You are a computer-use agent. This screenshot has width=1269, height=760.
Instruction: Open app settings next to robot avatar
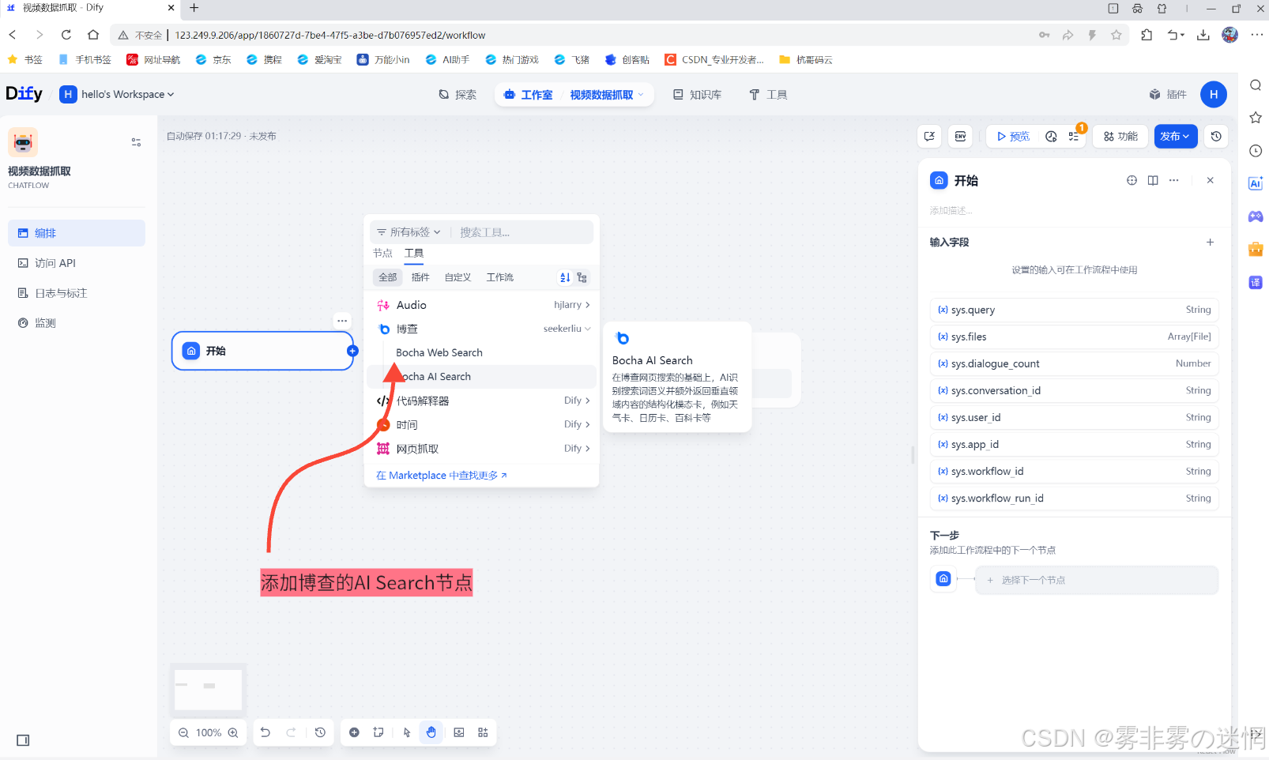coord(136,142)
